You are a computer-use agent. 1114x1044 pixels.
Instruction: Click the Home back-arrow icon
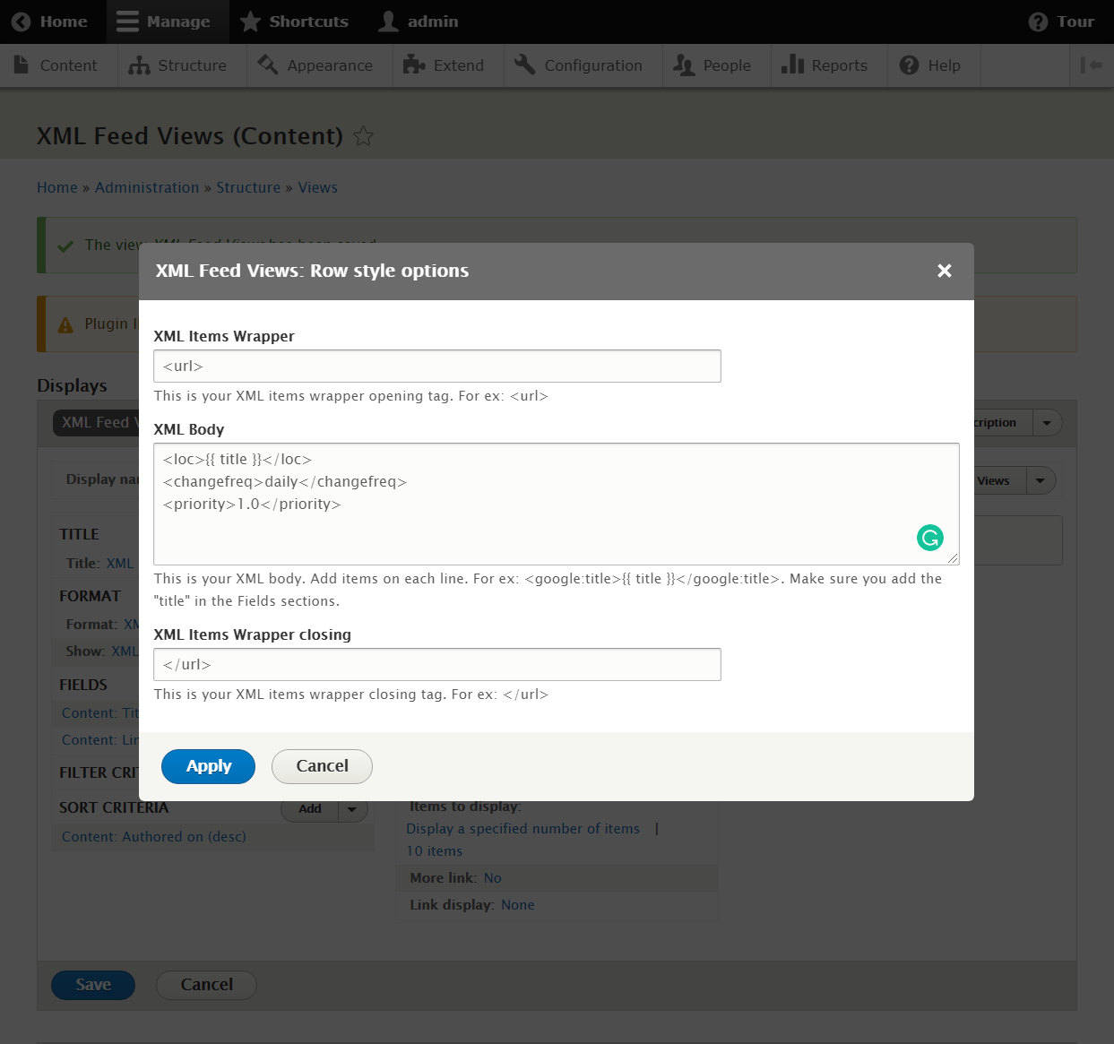(22, 22)
